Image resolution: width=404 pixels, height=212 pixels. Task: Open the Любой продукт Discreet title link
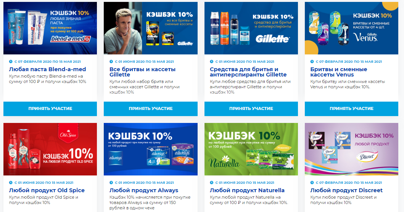coord(346,190)
